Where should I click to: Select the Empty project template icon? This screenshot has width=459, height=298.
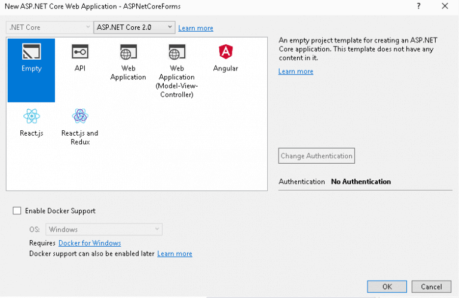tap(31, 53)
